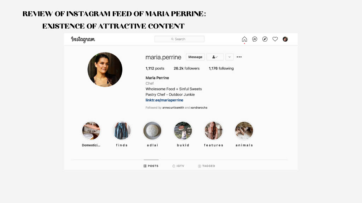This screenshot has width=362, height=203.
Task: Open the Messenger direct messages icon
Action: click(x=255, y=39)
